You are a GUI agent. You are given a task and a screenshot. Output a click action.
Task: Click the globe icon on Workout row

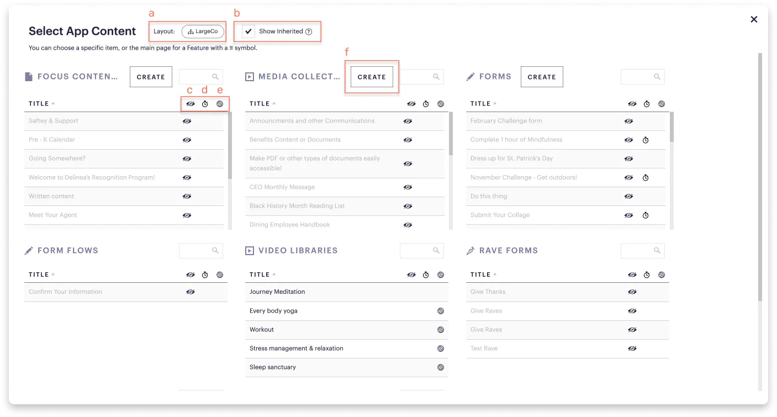(x=441, y=330)
